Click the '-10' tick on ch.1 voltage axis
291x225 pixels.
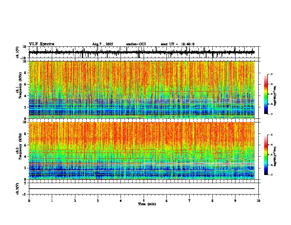point(24,58)
